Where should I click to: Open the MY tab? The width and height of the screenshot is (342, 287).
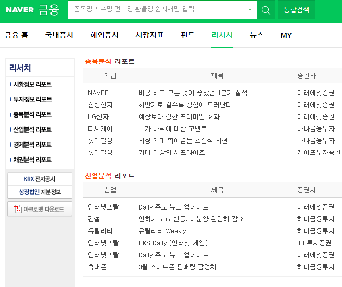pos(286,35)
